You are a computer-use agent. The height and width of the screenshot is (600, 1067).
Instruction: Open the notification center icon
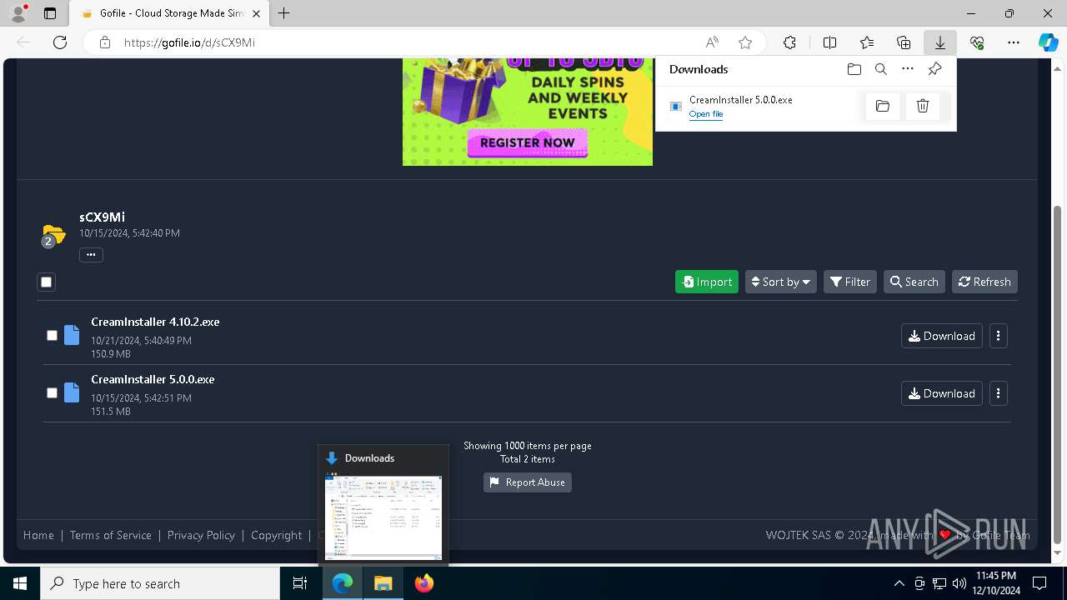pos(1039,583)
